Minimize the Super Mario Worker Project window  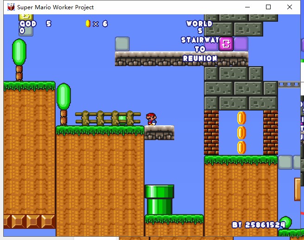tap(247, 7)
